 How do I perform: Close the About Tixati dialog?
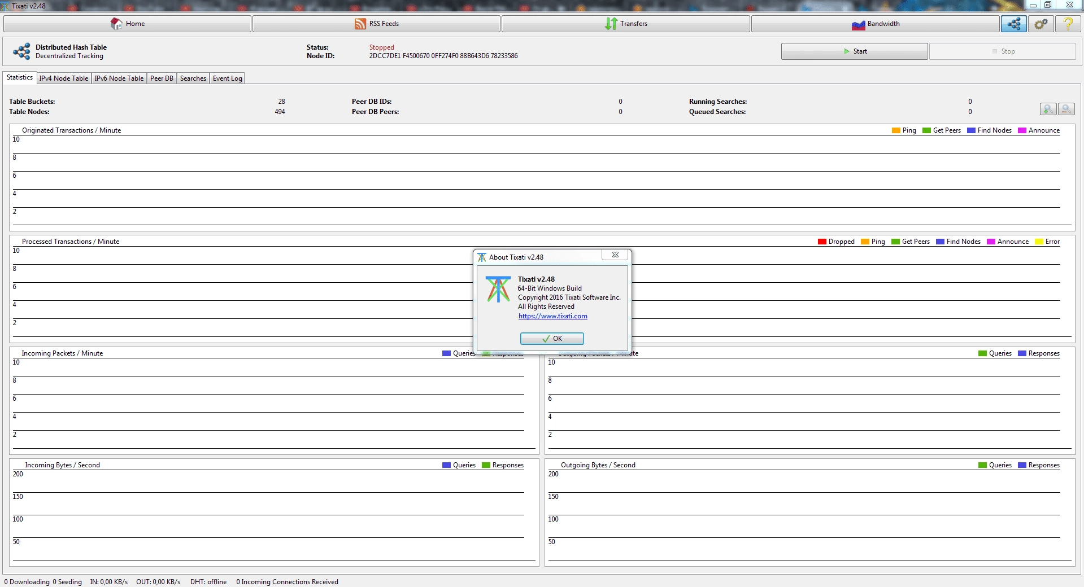pyautogui.click(x=615, y=255)
